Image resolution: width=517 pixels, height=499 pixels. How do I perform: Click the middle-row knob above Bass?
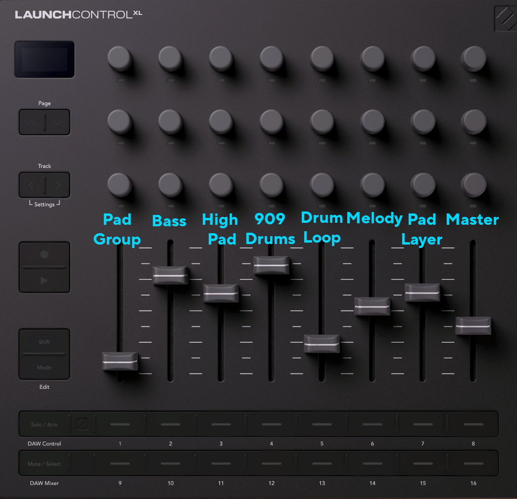171,122
